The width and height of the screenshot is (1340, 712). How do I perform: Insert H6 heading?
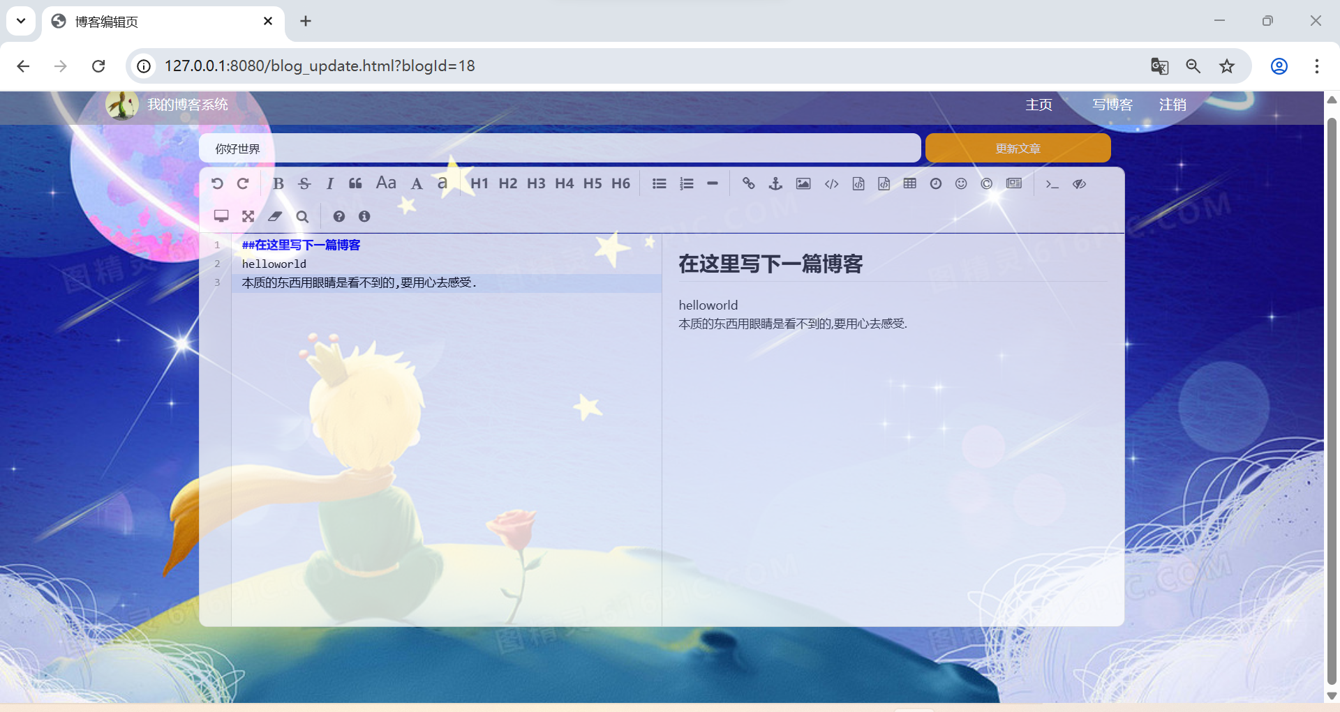click(x=621, y=183)
